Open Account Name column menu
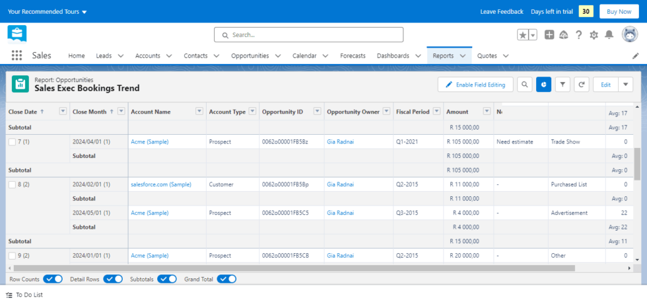647x304 pixels. [199, 111]
